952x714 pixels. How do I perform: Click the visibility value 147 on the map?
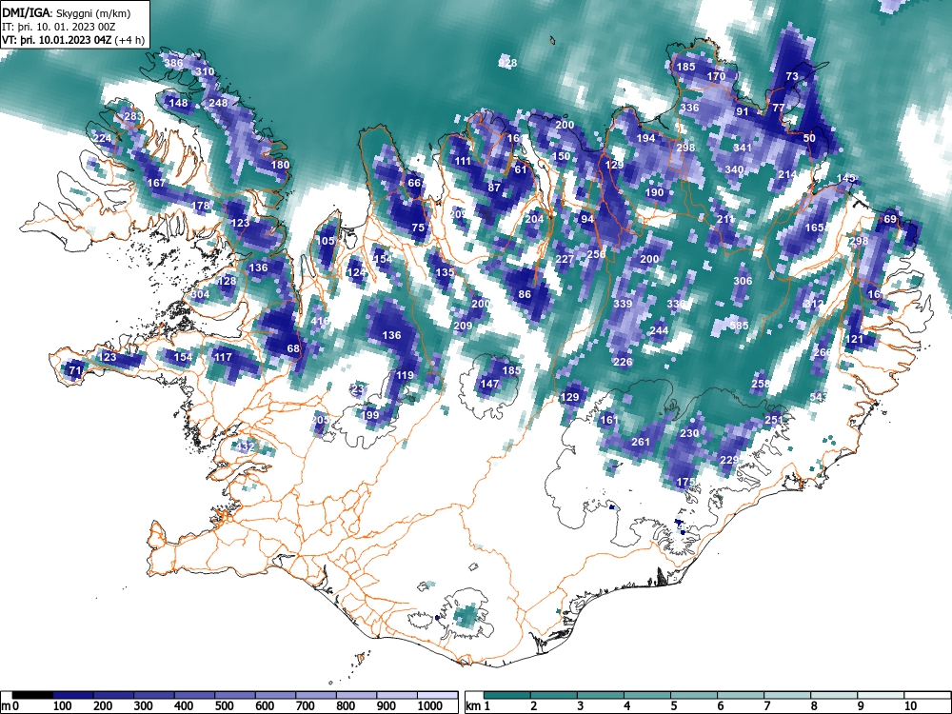point(489,384)
